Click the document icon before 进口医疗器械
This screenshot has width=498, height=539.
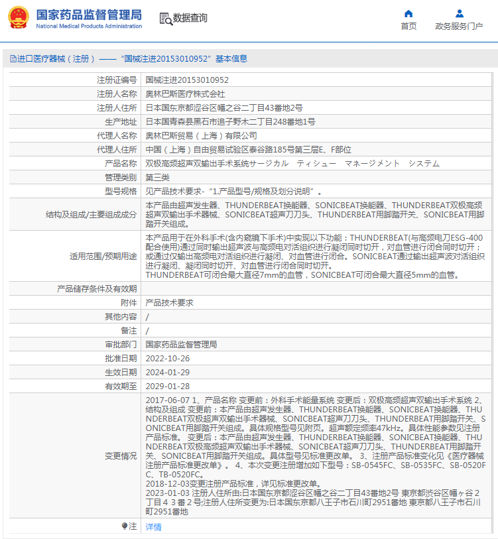(x=13, y=59)
